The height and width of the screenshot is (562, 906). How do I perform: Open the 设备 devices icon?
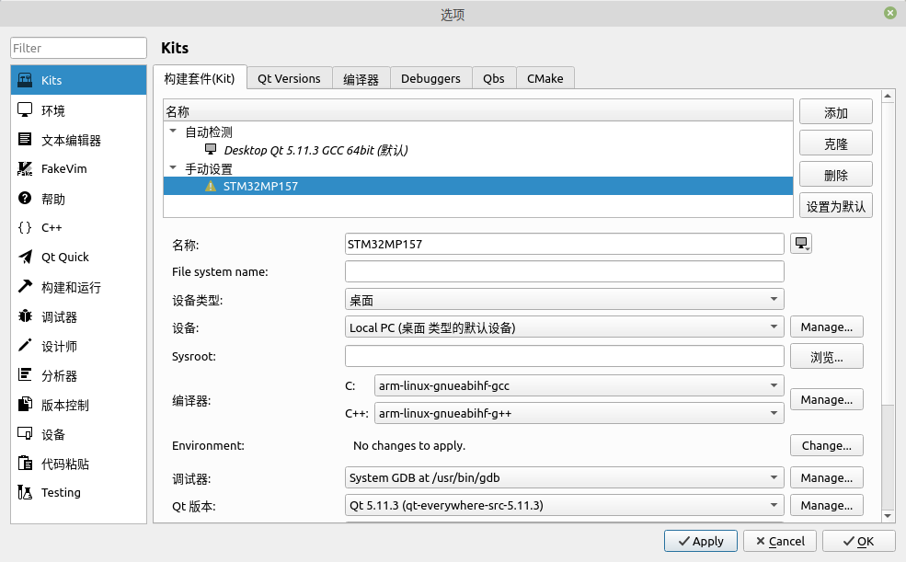click(25, 434)
